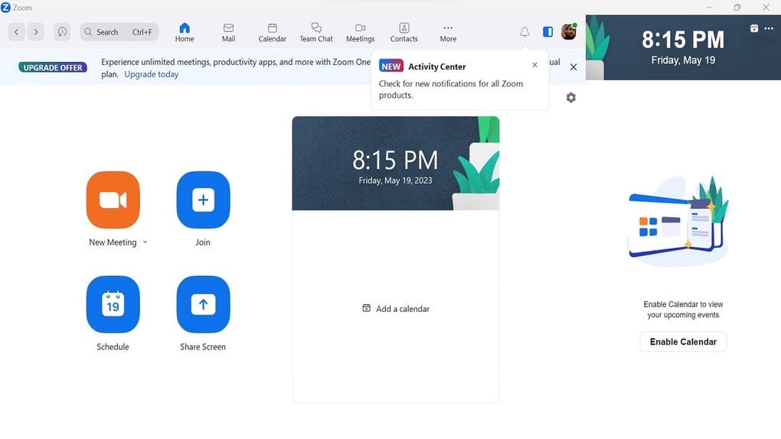Click 'Enable Calendar to view your upcoming events' text
The image size is (781, 439).
tap(683, 310)
